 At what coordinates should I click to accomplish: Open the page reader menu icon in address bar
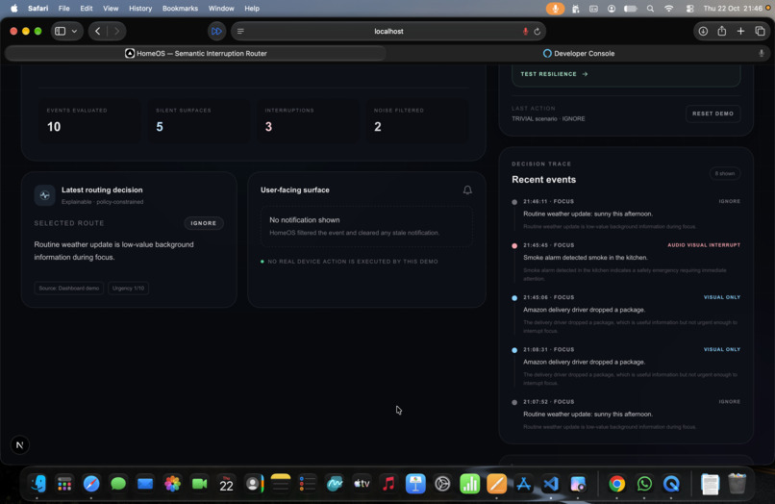coord(240,31)
